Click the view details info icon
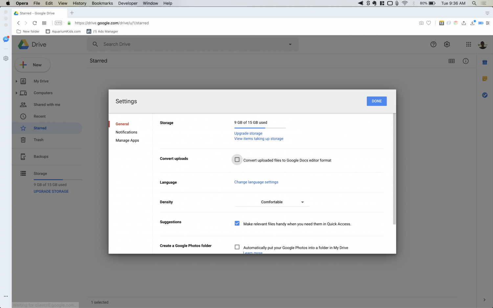Viewport: 493px width, 308px height. point(465,61)
